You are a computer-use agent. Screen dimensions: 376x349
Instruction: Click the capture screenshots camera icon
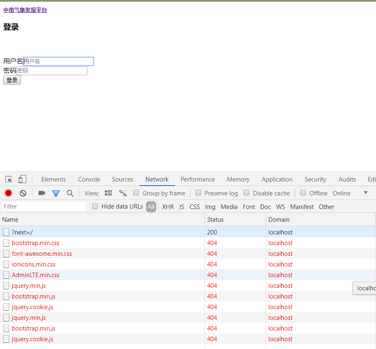click(x=41, y=193)
